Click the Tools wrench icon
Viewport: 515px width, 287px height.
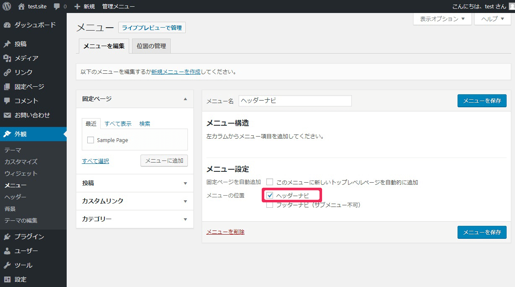[x=7, y=265]
